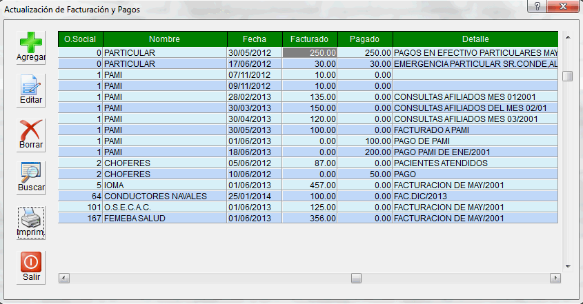Click the Nombre column header

[165, 39]
